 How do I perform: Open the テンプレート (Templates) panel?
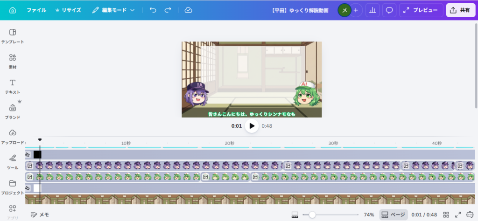tap(13, 36)
